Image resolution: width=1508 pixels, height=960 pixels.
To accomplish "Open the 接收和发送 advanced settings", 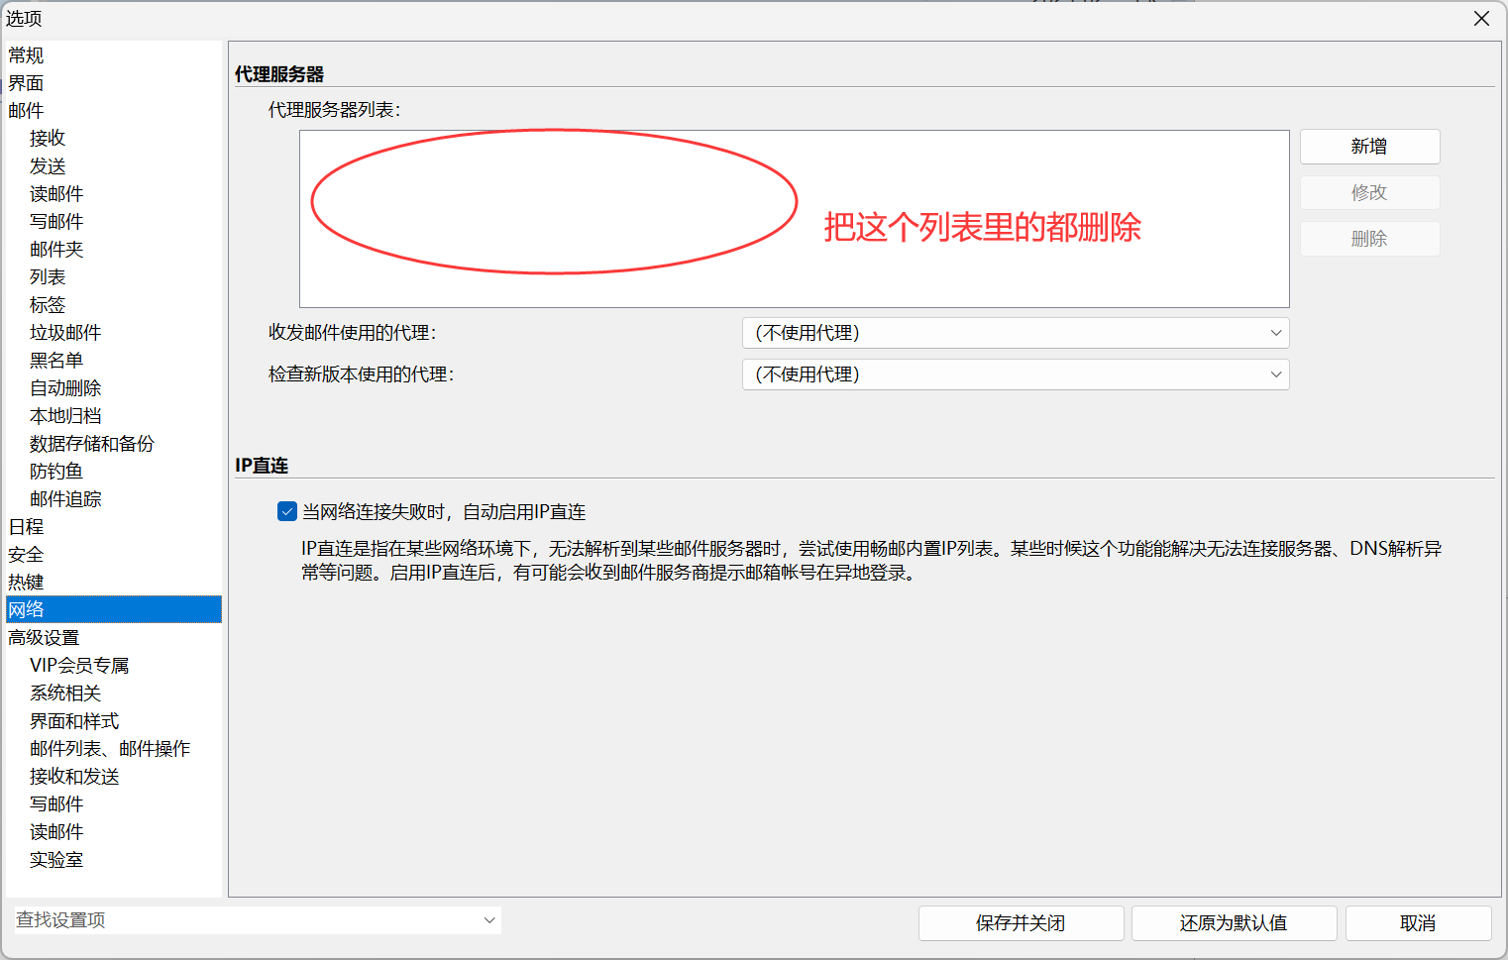I will point(74,777).
